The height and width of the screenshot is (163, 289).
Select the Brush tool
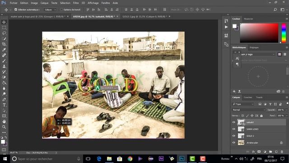click(4, 61)
